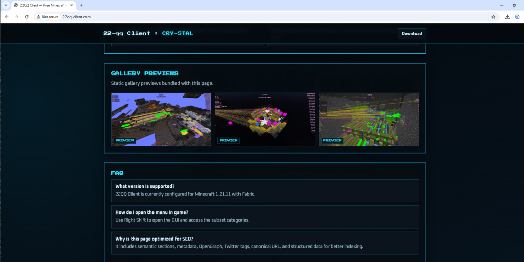Select the 22QQ Client browser tab
The width and height of the screenshot is (524, 262).
point(43,5)
